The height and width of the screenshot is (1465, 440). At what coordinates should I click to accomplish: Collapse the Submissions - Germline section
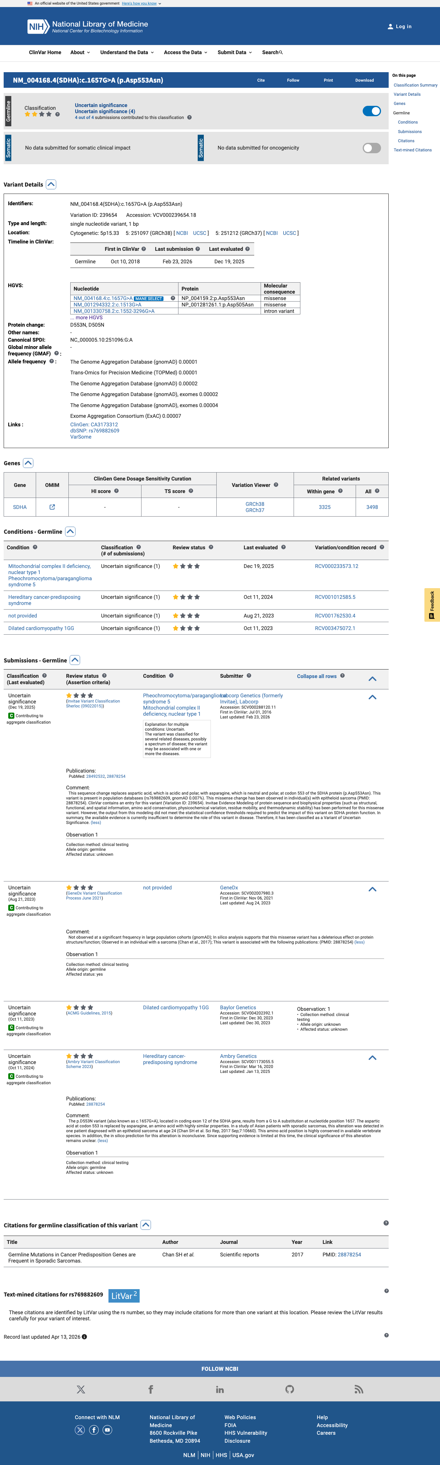pyautogui.click(x=75, y=660)
